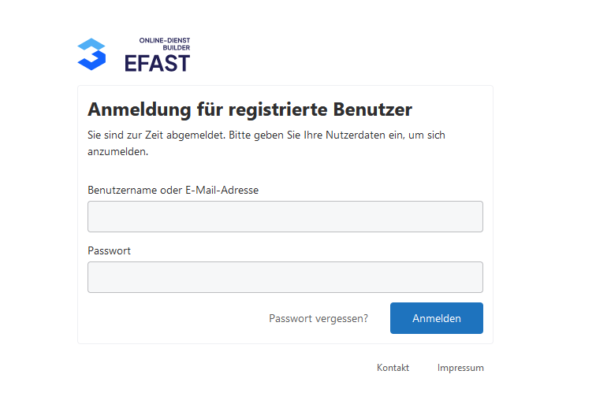This screenshot has height=404, width=596.
Task: Click the EFAST wordmark text
Action: (157, 62)
